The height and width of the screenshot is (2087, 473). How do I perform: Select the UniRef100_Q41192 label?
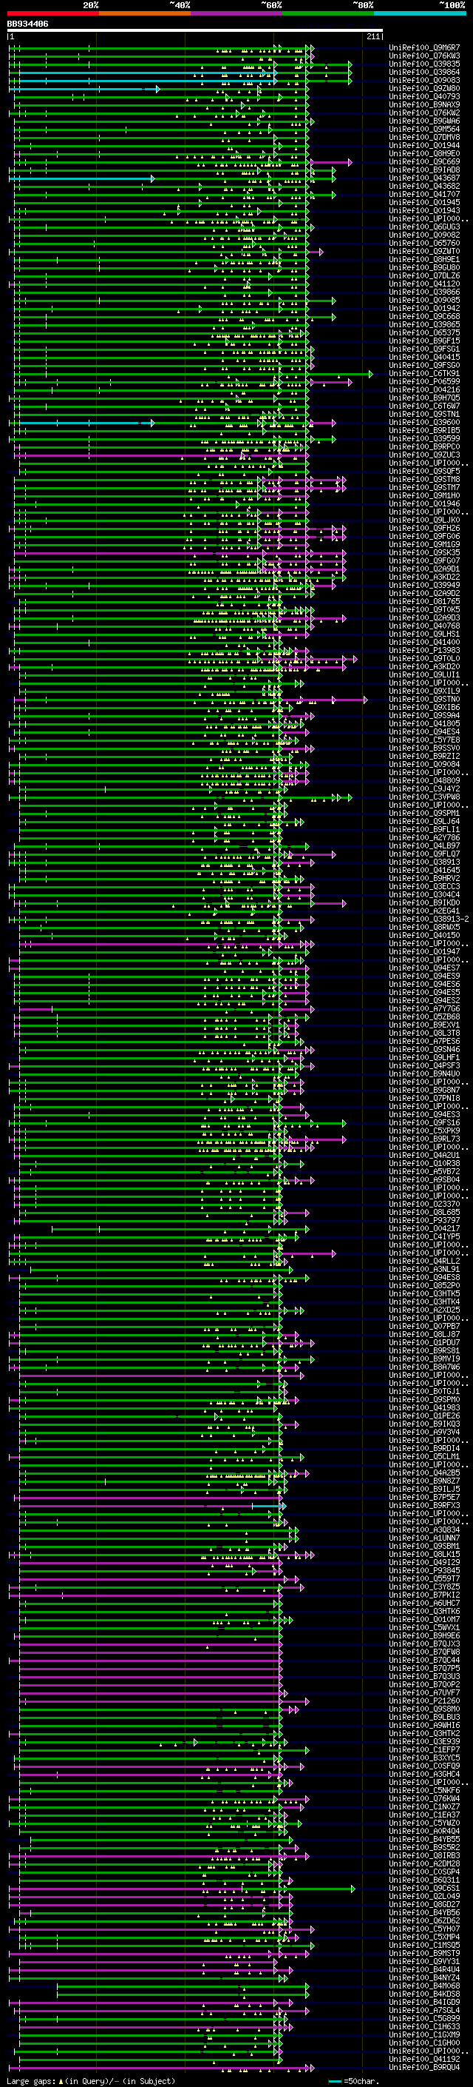coord(424,2059)
